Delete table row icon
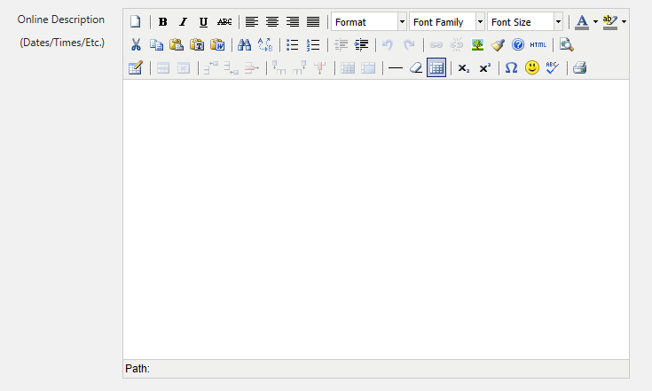The height and width of the screenshot is (391, 652). pyautogui.click(x=252, y=67)
